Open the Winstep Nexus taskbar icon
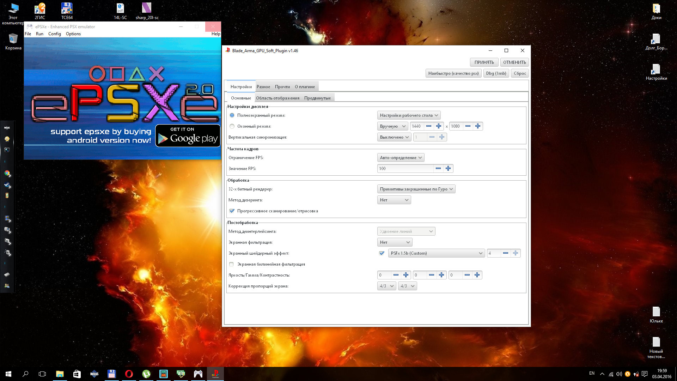This screenshot has height=381, width=677. 94,374
